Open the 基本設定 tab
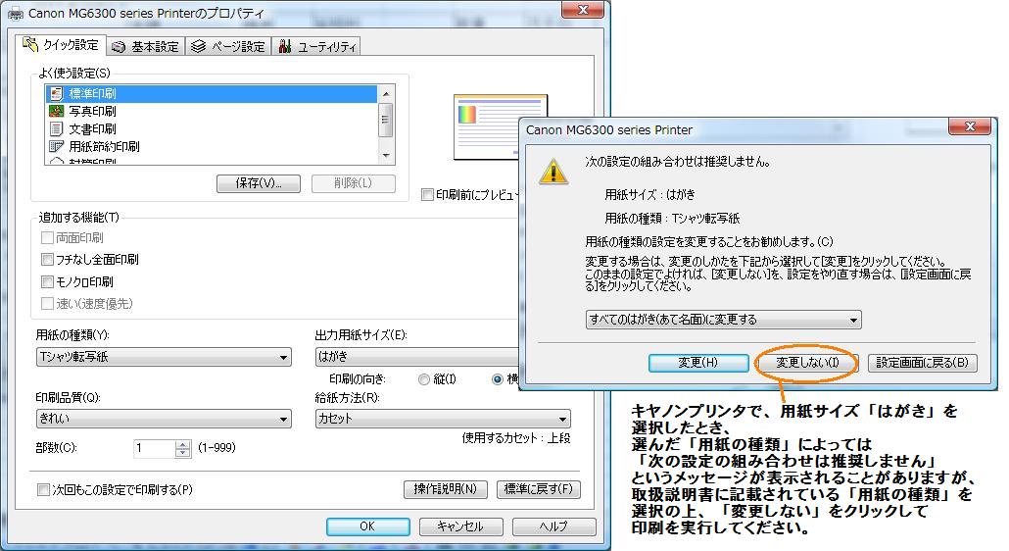1009x551 pixels. click(146, 46)
